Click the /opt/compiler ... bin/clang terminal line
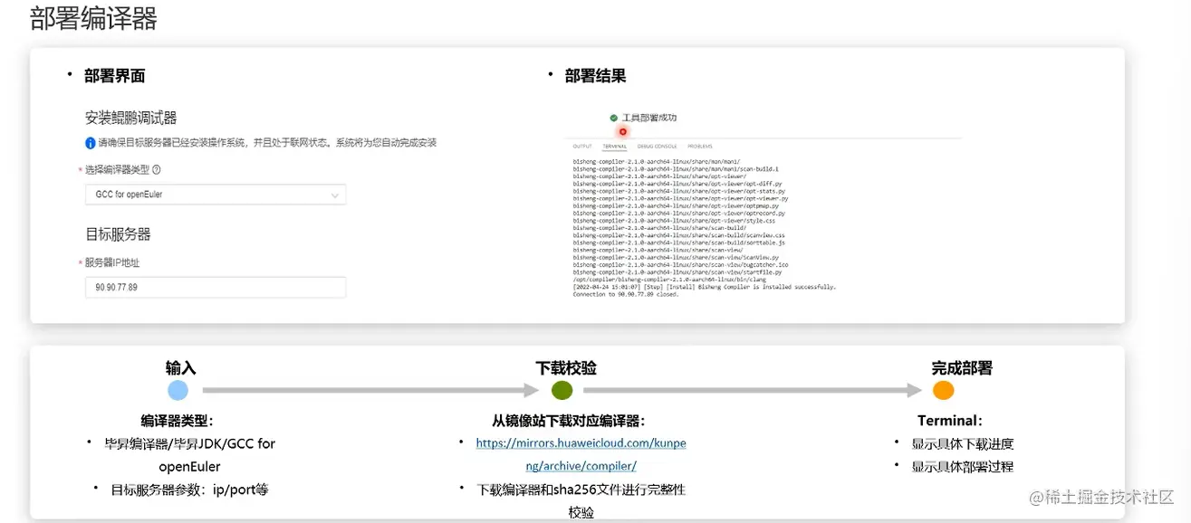 click(x=669, y=280)
